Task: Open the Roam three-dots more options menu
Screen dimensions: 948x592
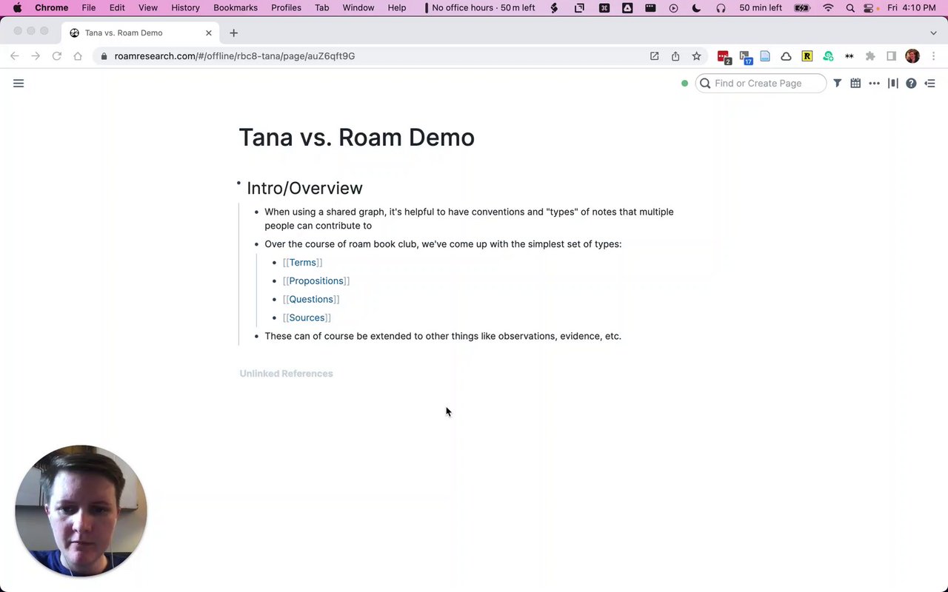Action: (x=874, y=84)
